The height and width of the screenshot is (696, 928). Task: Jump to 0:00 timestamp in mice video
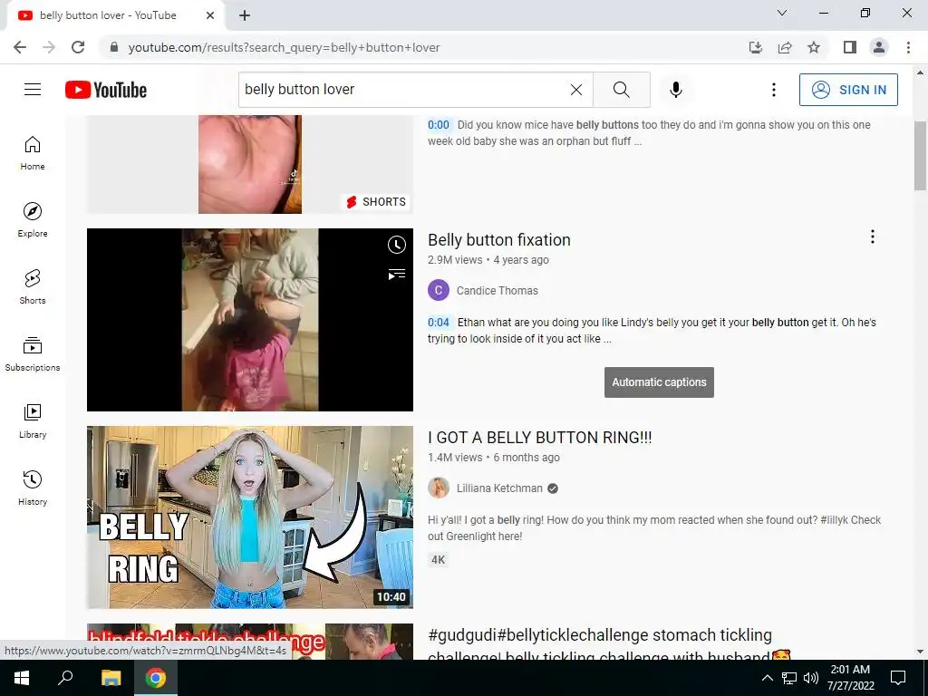click(x=439, y=125)
